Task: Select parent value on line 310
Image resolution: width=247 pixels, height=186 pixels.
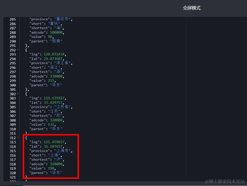Action: 56,129
